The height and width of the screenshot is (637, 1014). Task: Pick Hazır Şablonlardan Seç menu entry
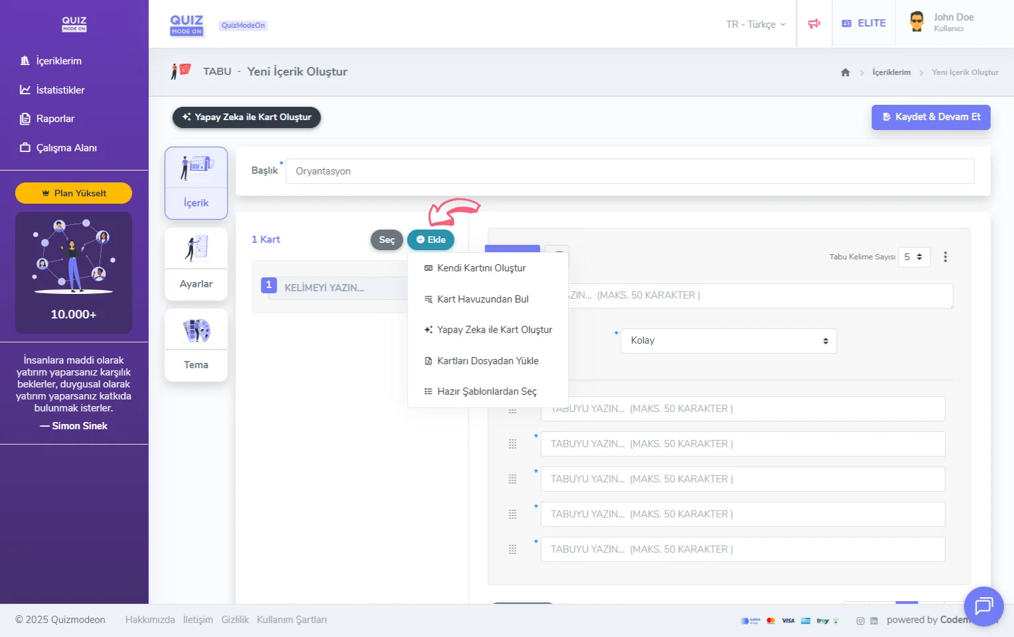(x=486, y=391)
